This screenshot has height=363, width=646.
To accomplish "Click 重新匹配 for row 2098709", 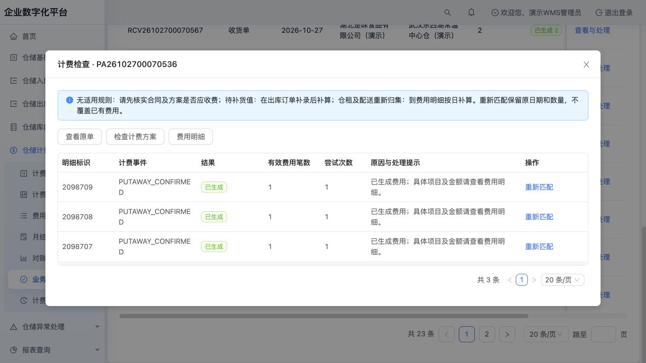I will point(539,187).
